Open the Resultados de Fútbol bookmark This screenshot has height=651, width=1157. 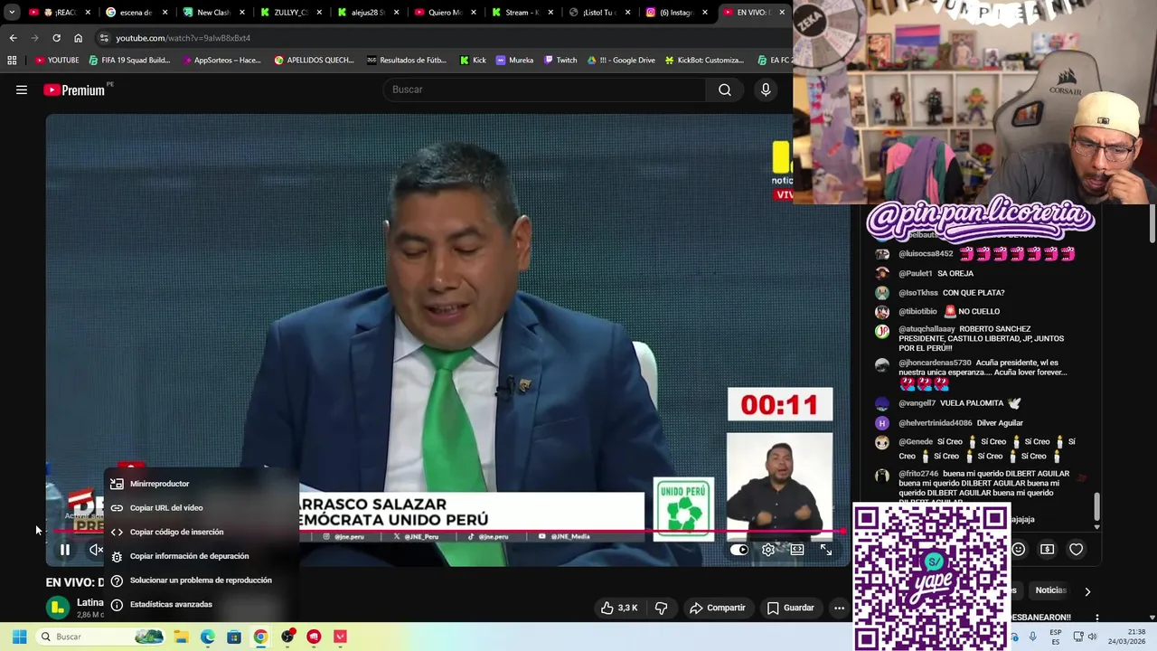(x=406, y=61)
